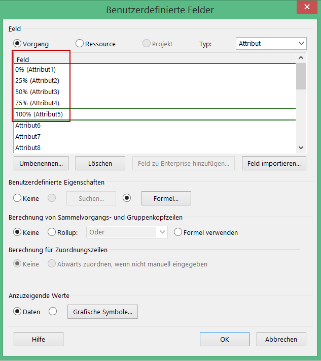Confirm the dialog with OK
This screenshot has height=361, width=321.
224,339
